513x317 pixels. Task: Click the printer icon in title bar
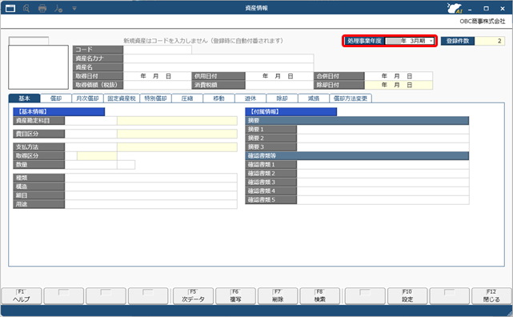[x=42, y=8]
